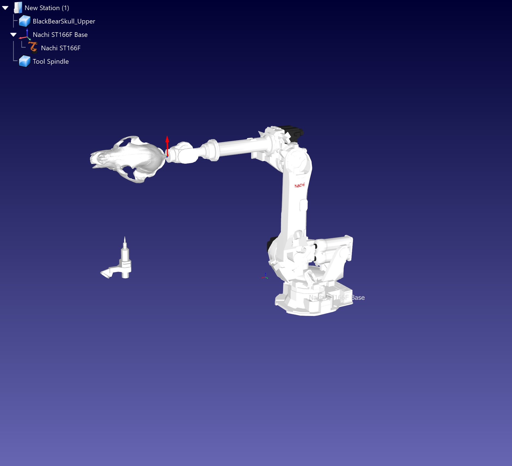Collapse the New Station (1) tree
Viewport: 512px width, 466px height.
(x=5, y=8)
